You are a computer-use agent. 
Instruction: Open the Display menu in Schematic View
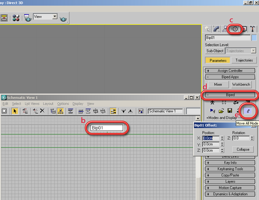coord(78,104)
